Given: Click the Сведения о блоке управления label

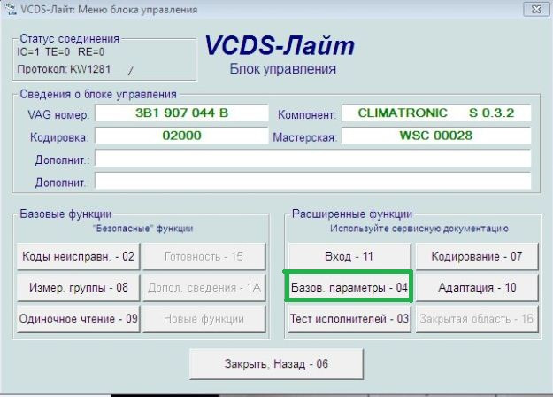Looking at the screenshot, I should click(98, 94).
